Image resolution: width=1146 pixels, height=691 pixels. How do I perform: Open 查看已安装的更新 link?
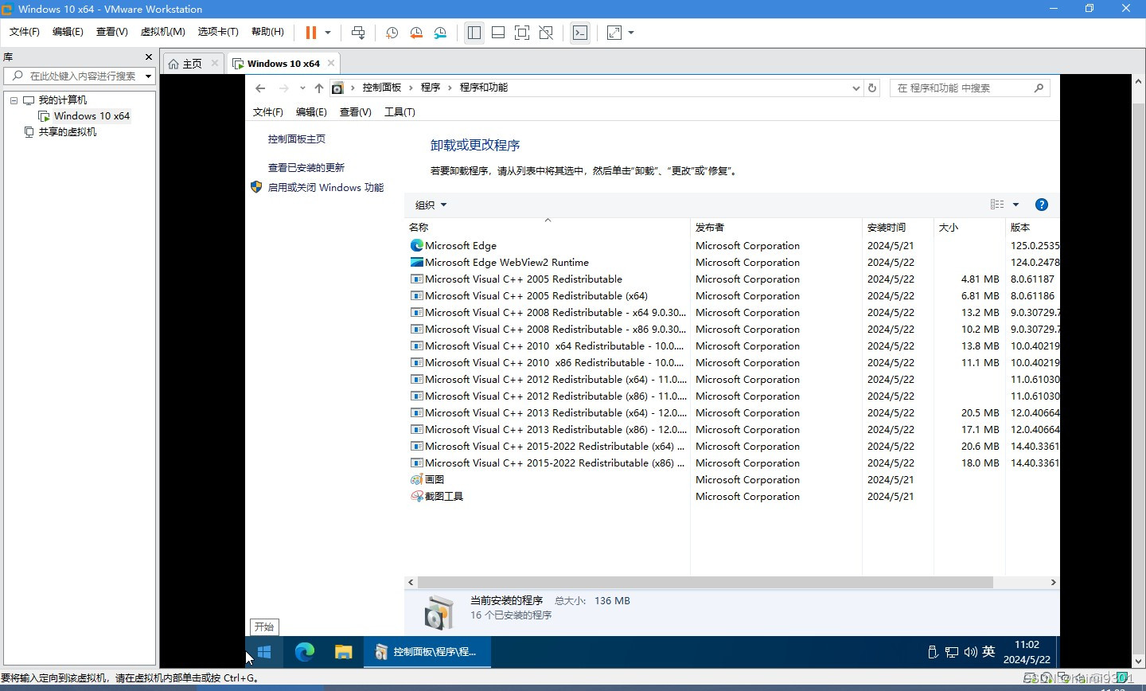[306, 167]
